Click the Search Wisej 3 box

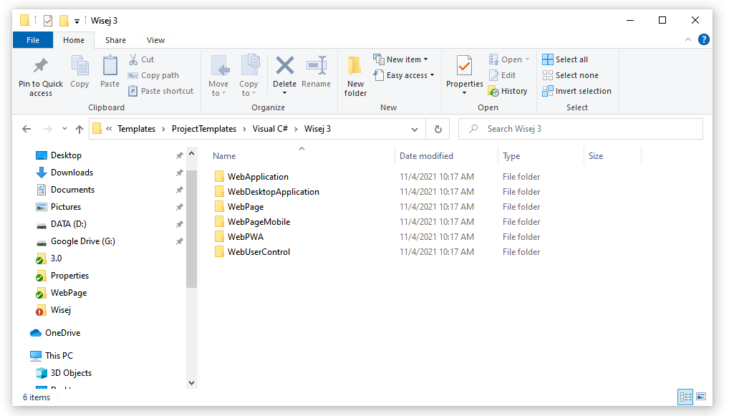(x=581, y=129)
